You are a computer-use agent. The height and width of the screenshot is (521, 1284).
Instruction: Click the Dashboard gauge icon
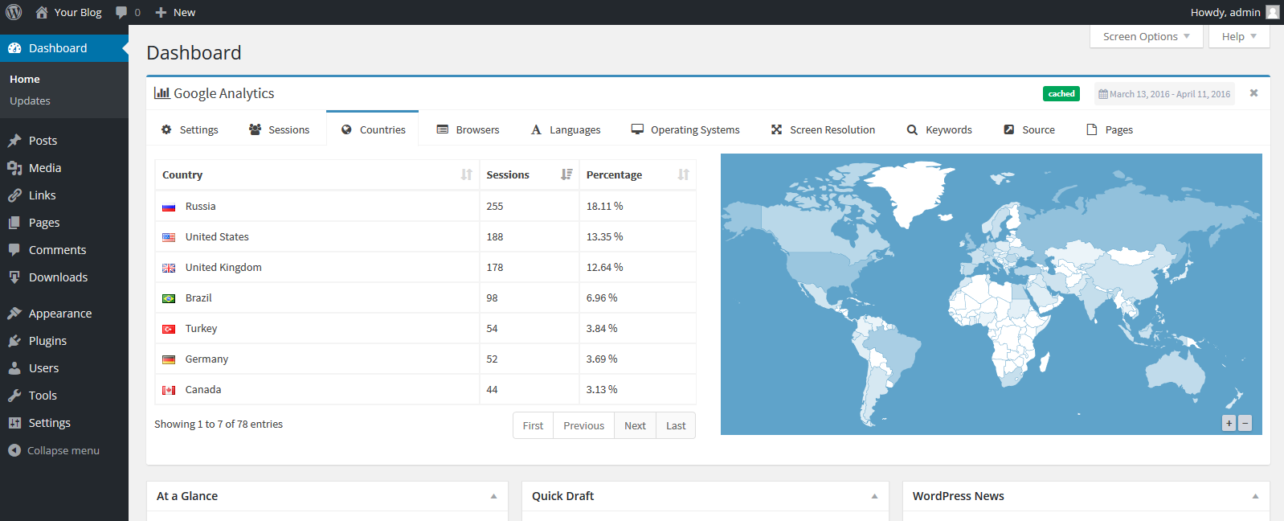tap(14, 48)
